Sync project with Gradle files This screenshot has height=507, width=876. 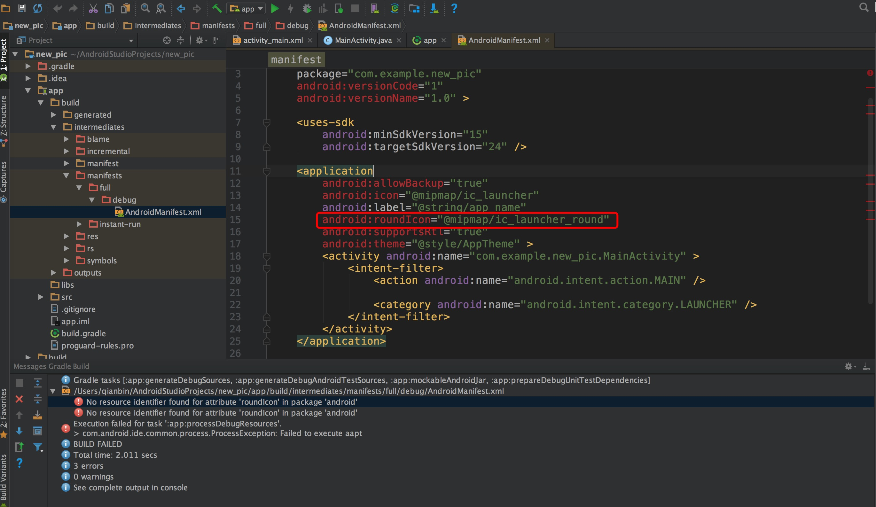tap(395, 9)
